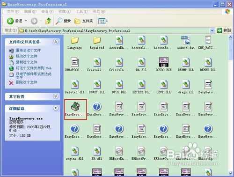This screenshot has height=177, width=234.
Task: Collapse the 文件和文件夹任务 panel
Action: (56, 42)
